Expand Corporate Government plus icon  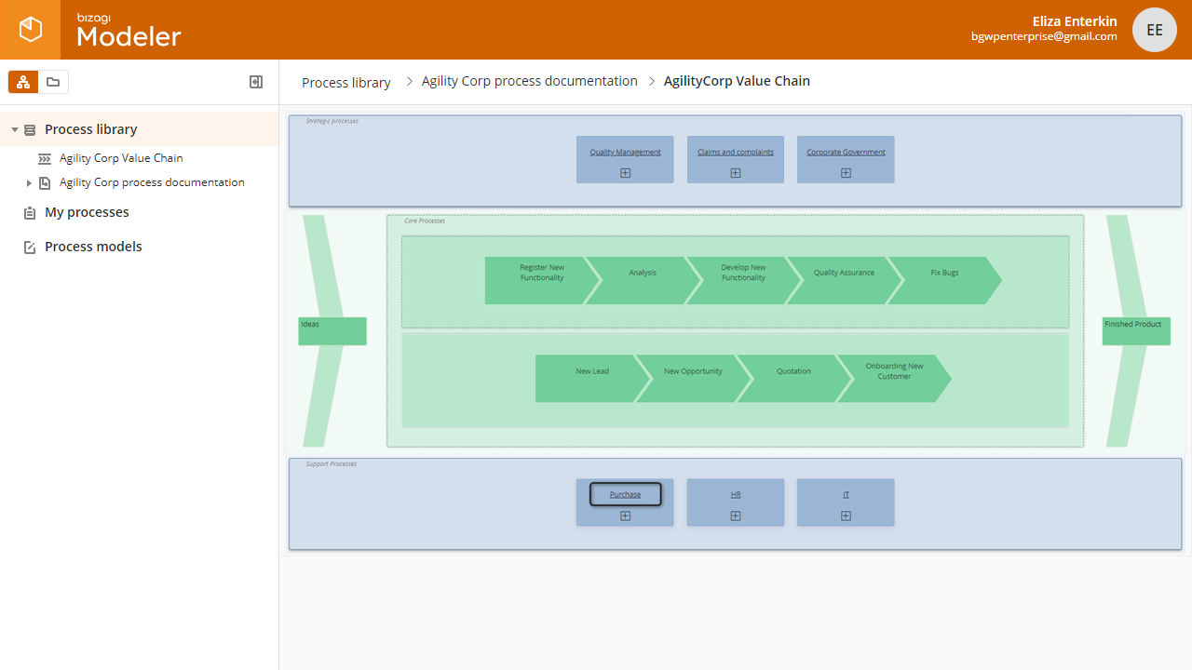click(x=846, y=173)
